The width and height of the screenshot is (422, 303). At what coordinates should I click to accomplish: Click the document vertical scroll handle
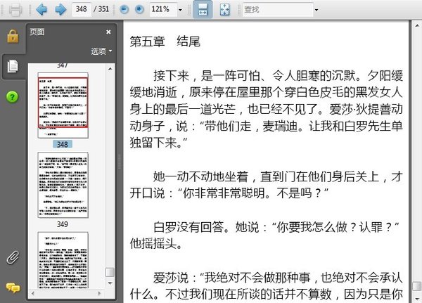(x=417, y=287)
